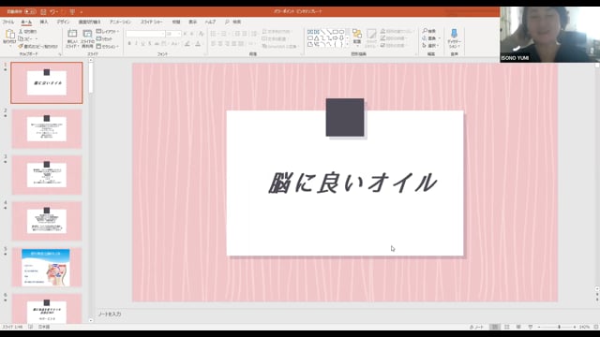Image resolution: width=600 pixels, height=337 pixels.
Task: Open Clipboard group dialog launcher
Action: 60,54
